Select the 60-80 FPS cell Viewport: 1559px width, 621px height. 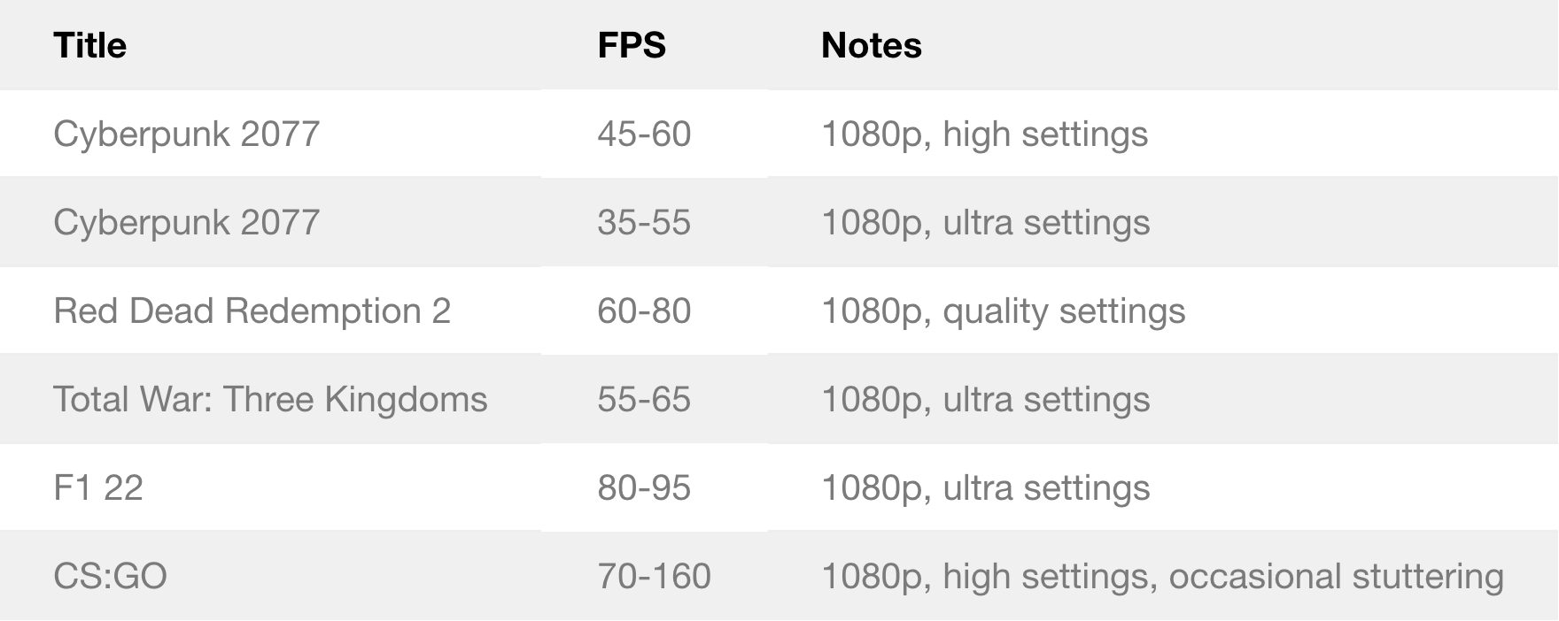(644, 310)
